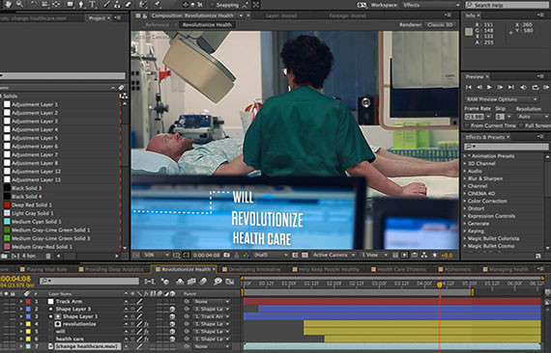Select the Pen tool
This screenshot has height=353, width=551.
point(81,5)
